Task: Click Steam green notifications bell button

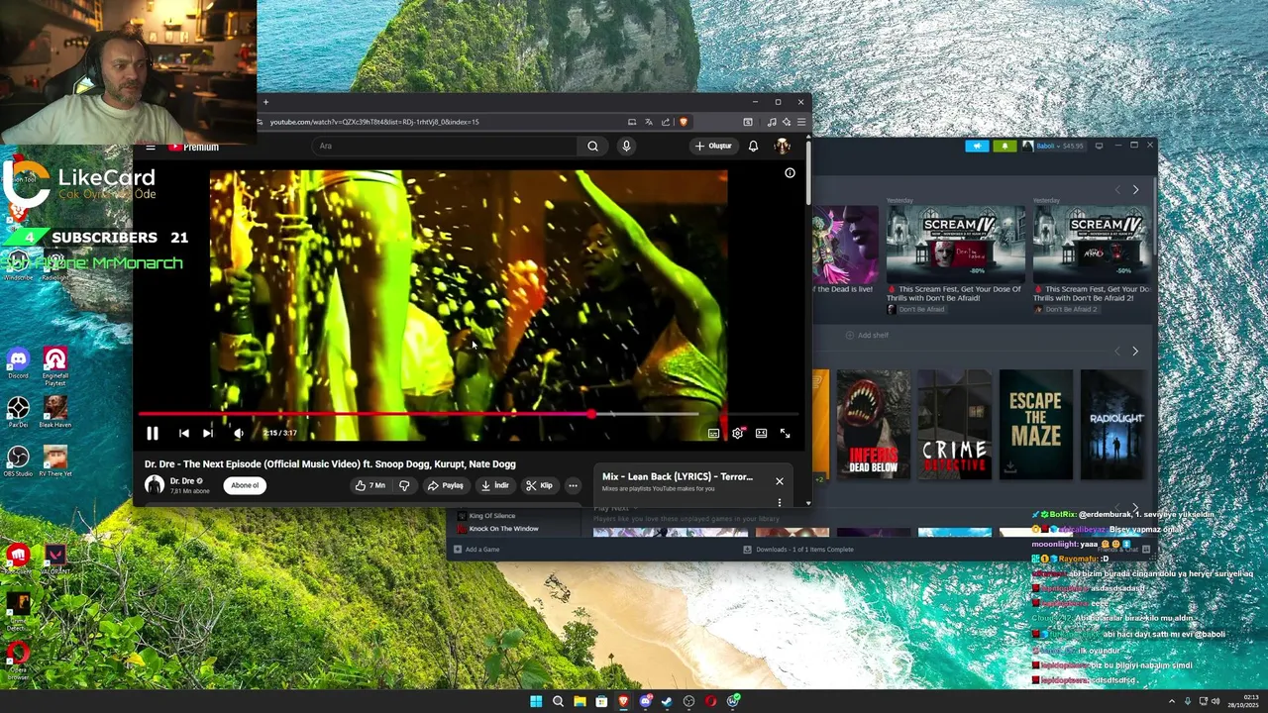Action: pos(1004,146)
